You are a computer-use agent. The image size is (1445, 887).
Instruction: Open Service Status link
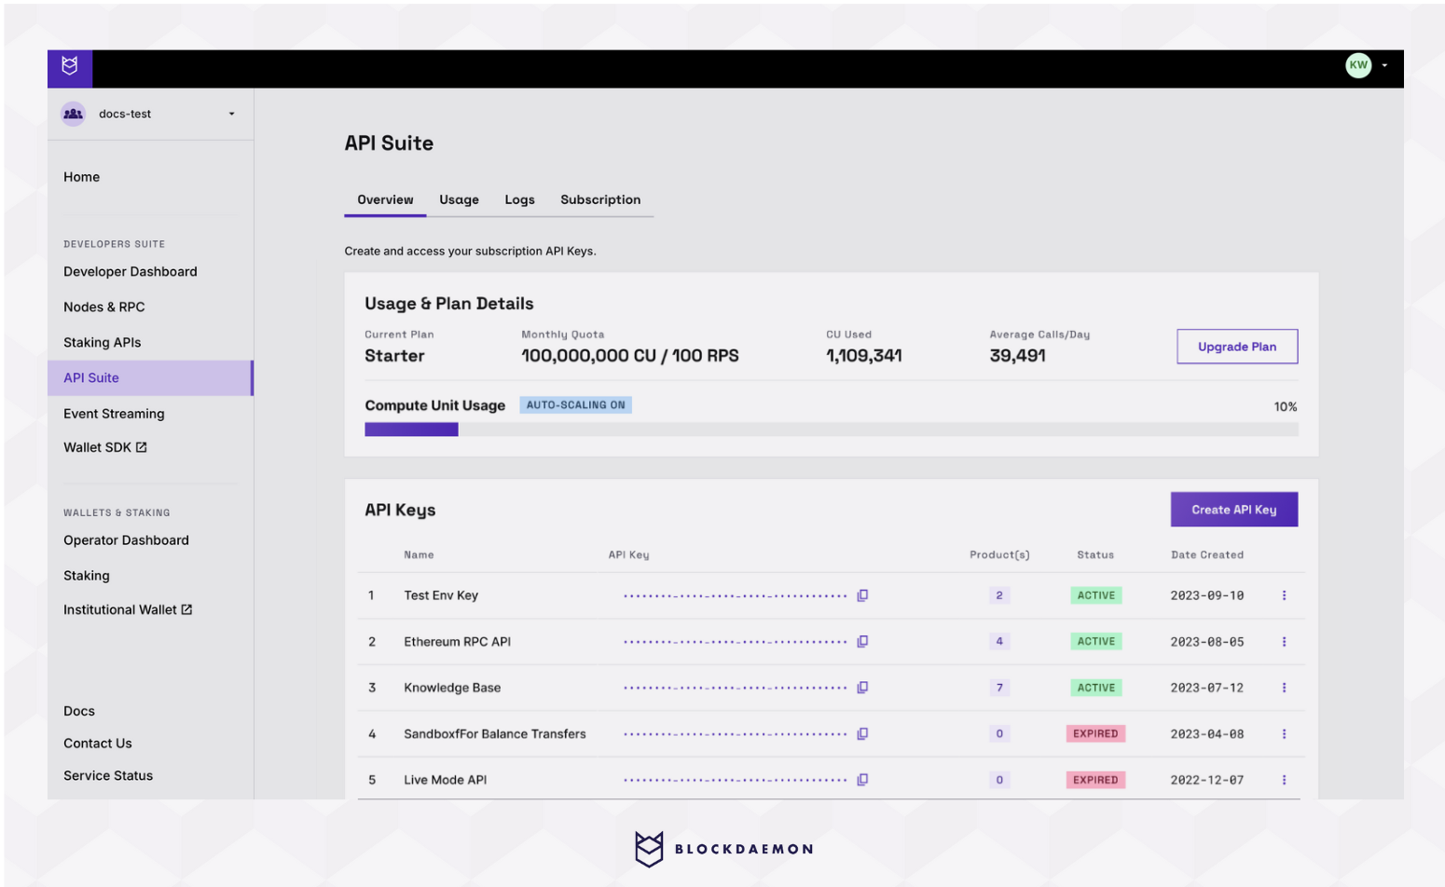(x=108, y=775)
